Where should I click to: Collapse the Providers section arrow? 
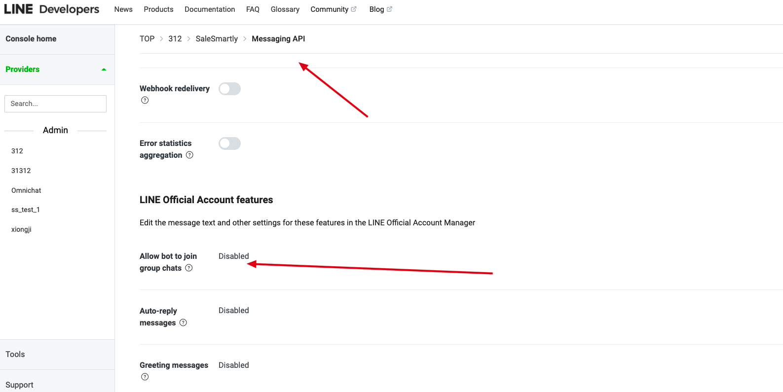[x=104, y=70]
